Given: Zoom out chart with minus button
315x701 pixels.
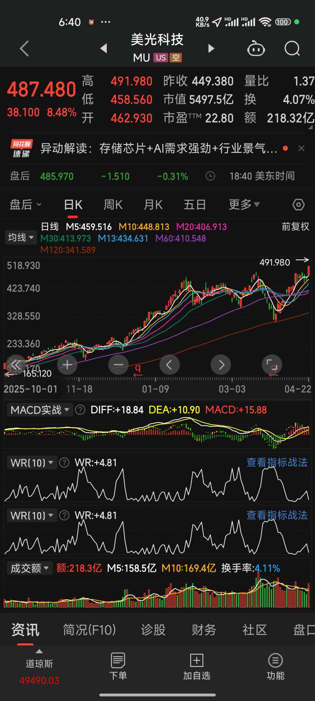Looking at the screenshot, I should [118, 365].
